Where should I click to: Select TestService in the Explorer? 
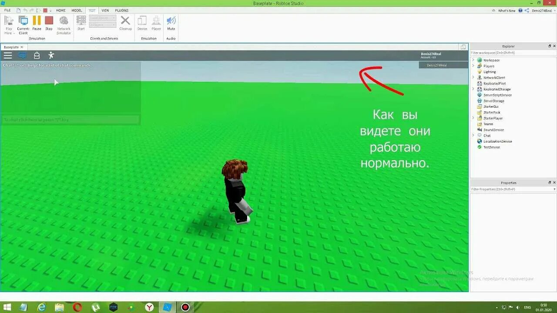(x=492, y=147)
